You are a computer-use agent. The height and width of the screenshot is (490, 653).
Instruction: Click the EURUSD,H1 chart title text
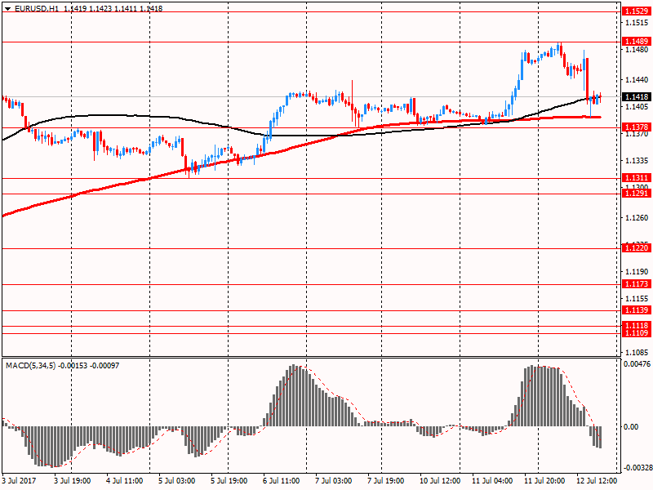[37, 8]
